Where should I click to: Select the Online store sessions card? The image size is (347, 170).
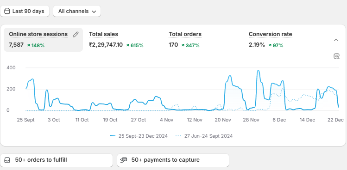click(44, 40)
